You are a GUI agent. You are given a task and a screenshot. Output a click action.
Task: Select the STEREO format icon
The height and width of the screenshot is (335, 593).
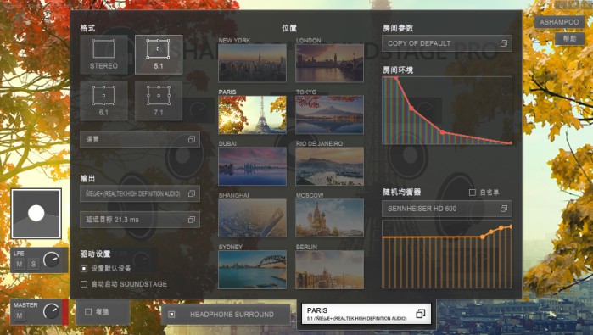[103, 54]
